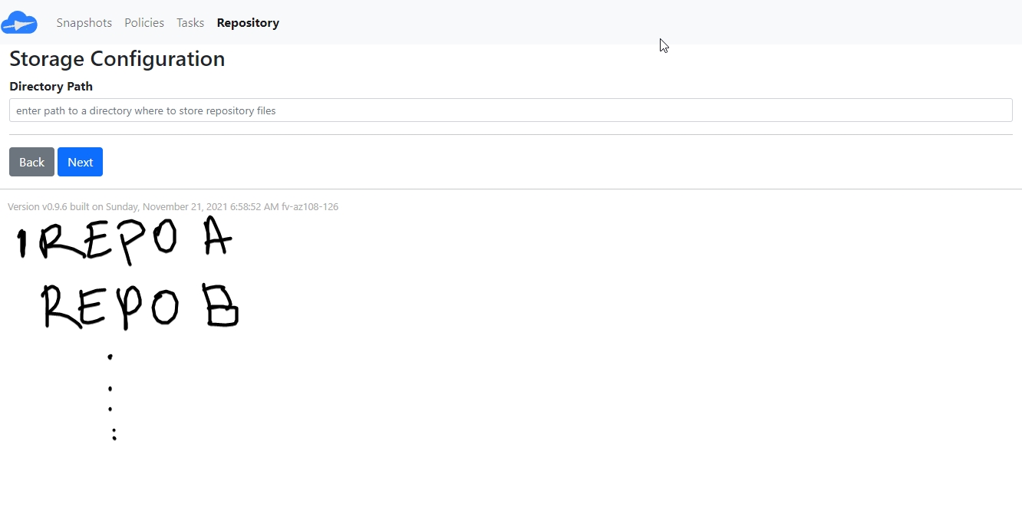Navigate to Snapshots from the top bar

84,22
